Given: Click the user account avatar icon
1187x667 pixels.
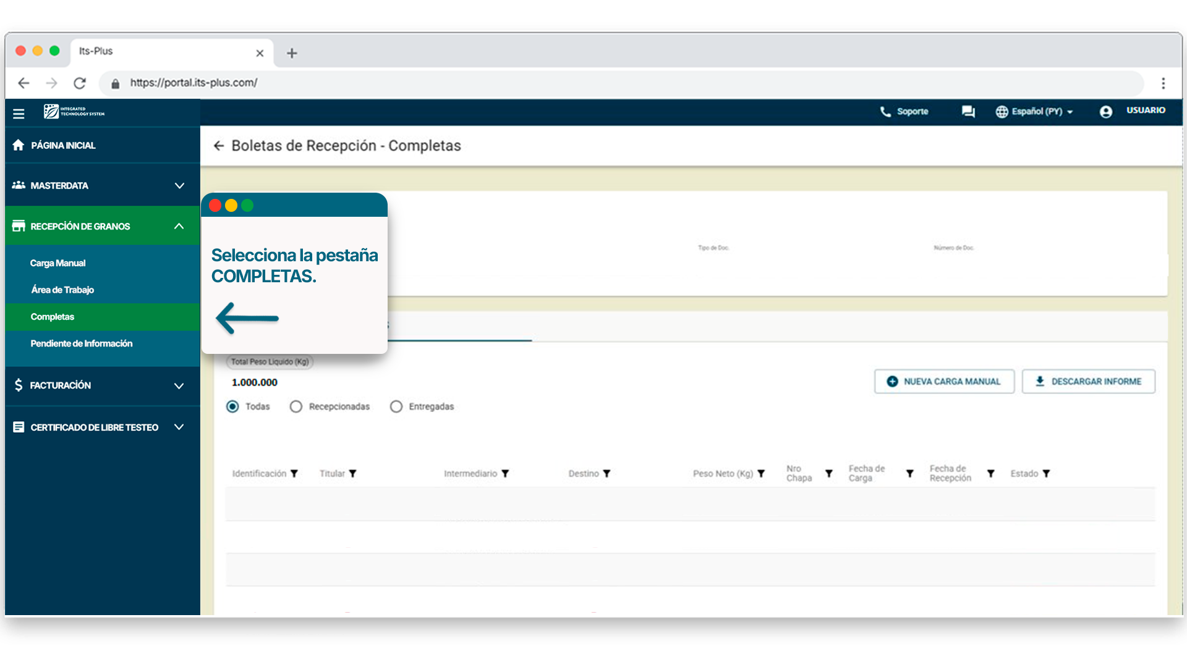Looking at the screenshot, I should pyautogui.click(x=1106, y=112).
